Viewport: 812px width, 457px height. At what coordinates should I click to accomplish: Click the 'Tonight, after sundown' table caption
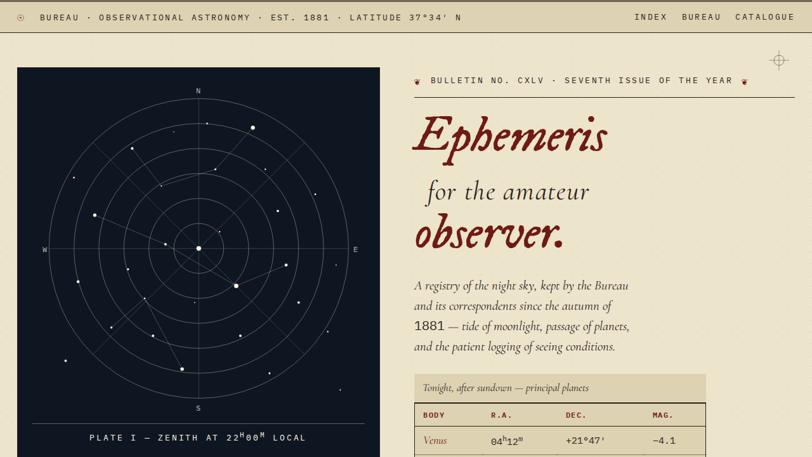tap(506, 388)
